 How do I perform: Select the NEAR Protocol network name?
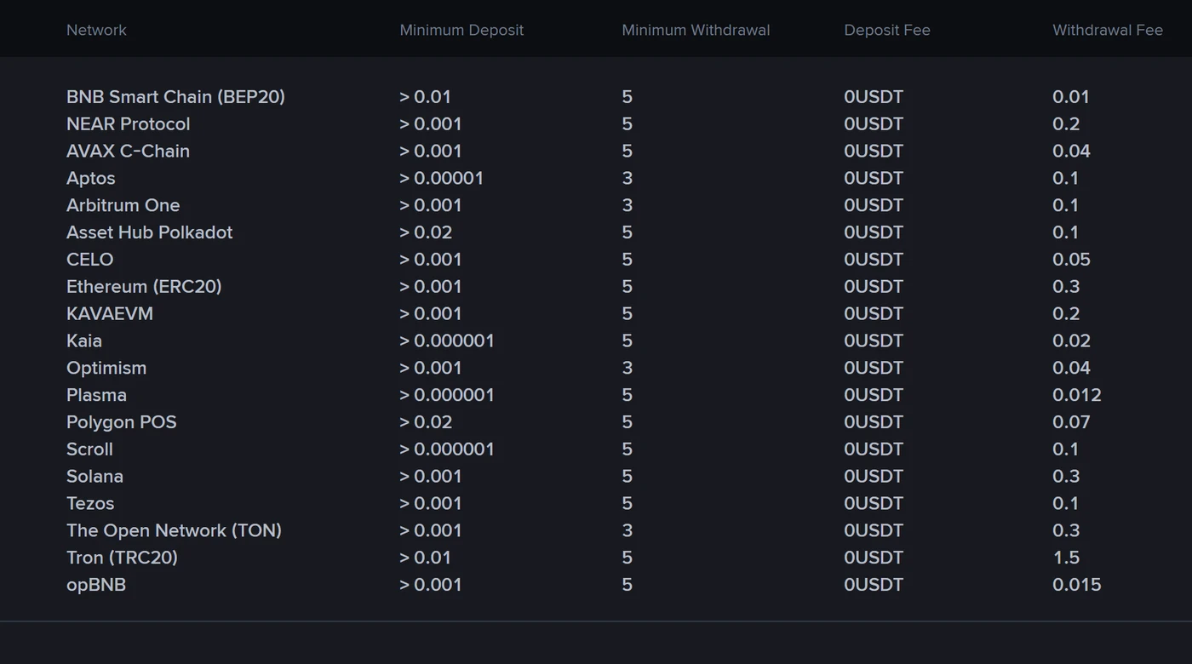pos(129,124)
